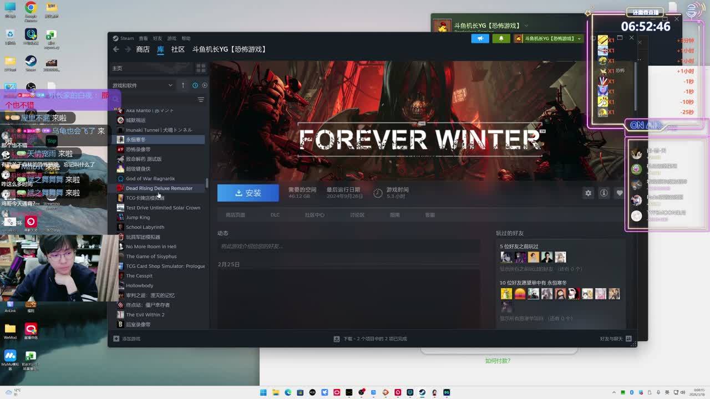Switch library to grid view icon
This screenshot has width=710, height=399.
[x=201, y=68]
